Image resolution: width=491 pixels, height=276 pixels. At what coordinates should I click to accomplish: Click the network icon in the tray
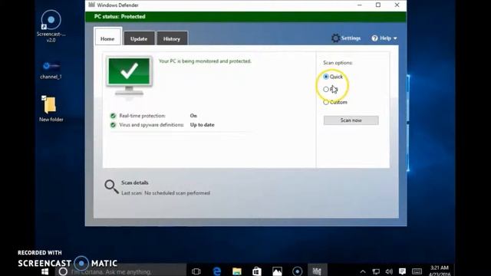[376, 271]
